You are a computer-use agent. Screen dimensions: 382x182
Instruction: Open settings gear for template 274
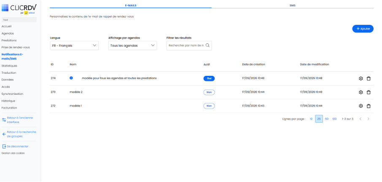[361, 79]
